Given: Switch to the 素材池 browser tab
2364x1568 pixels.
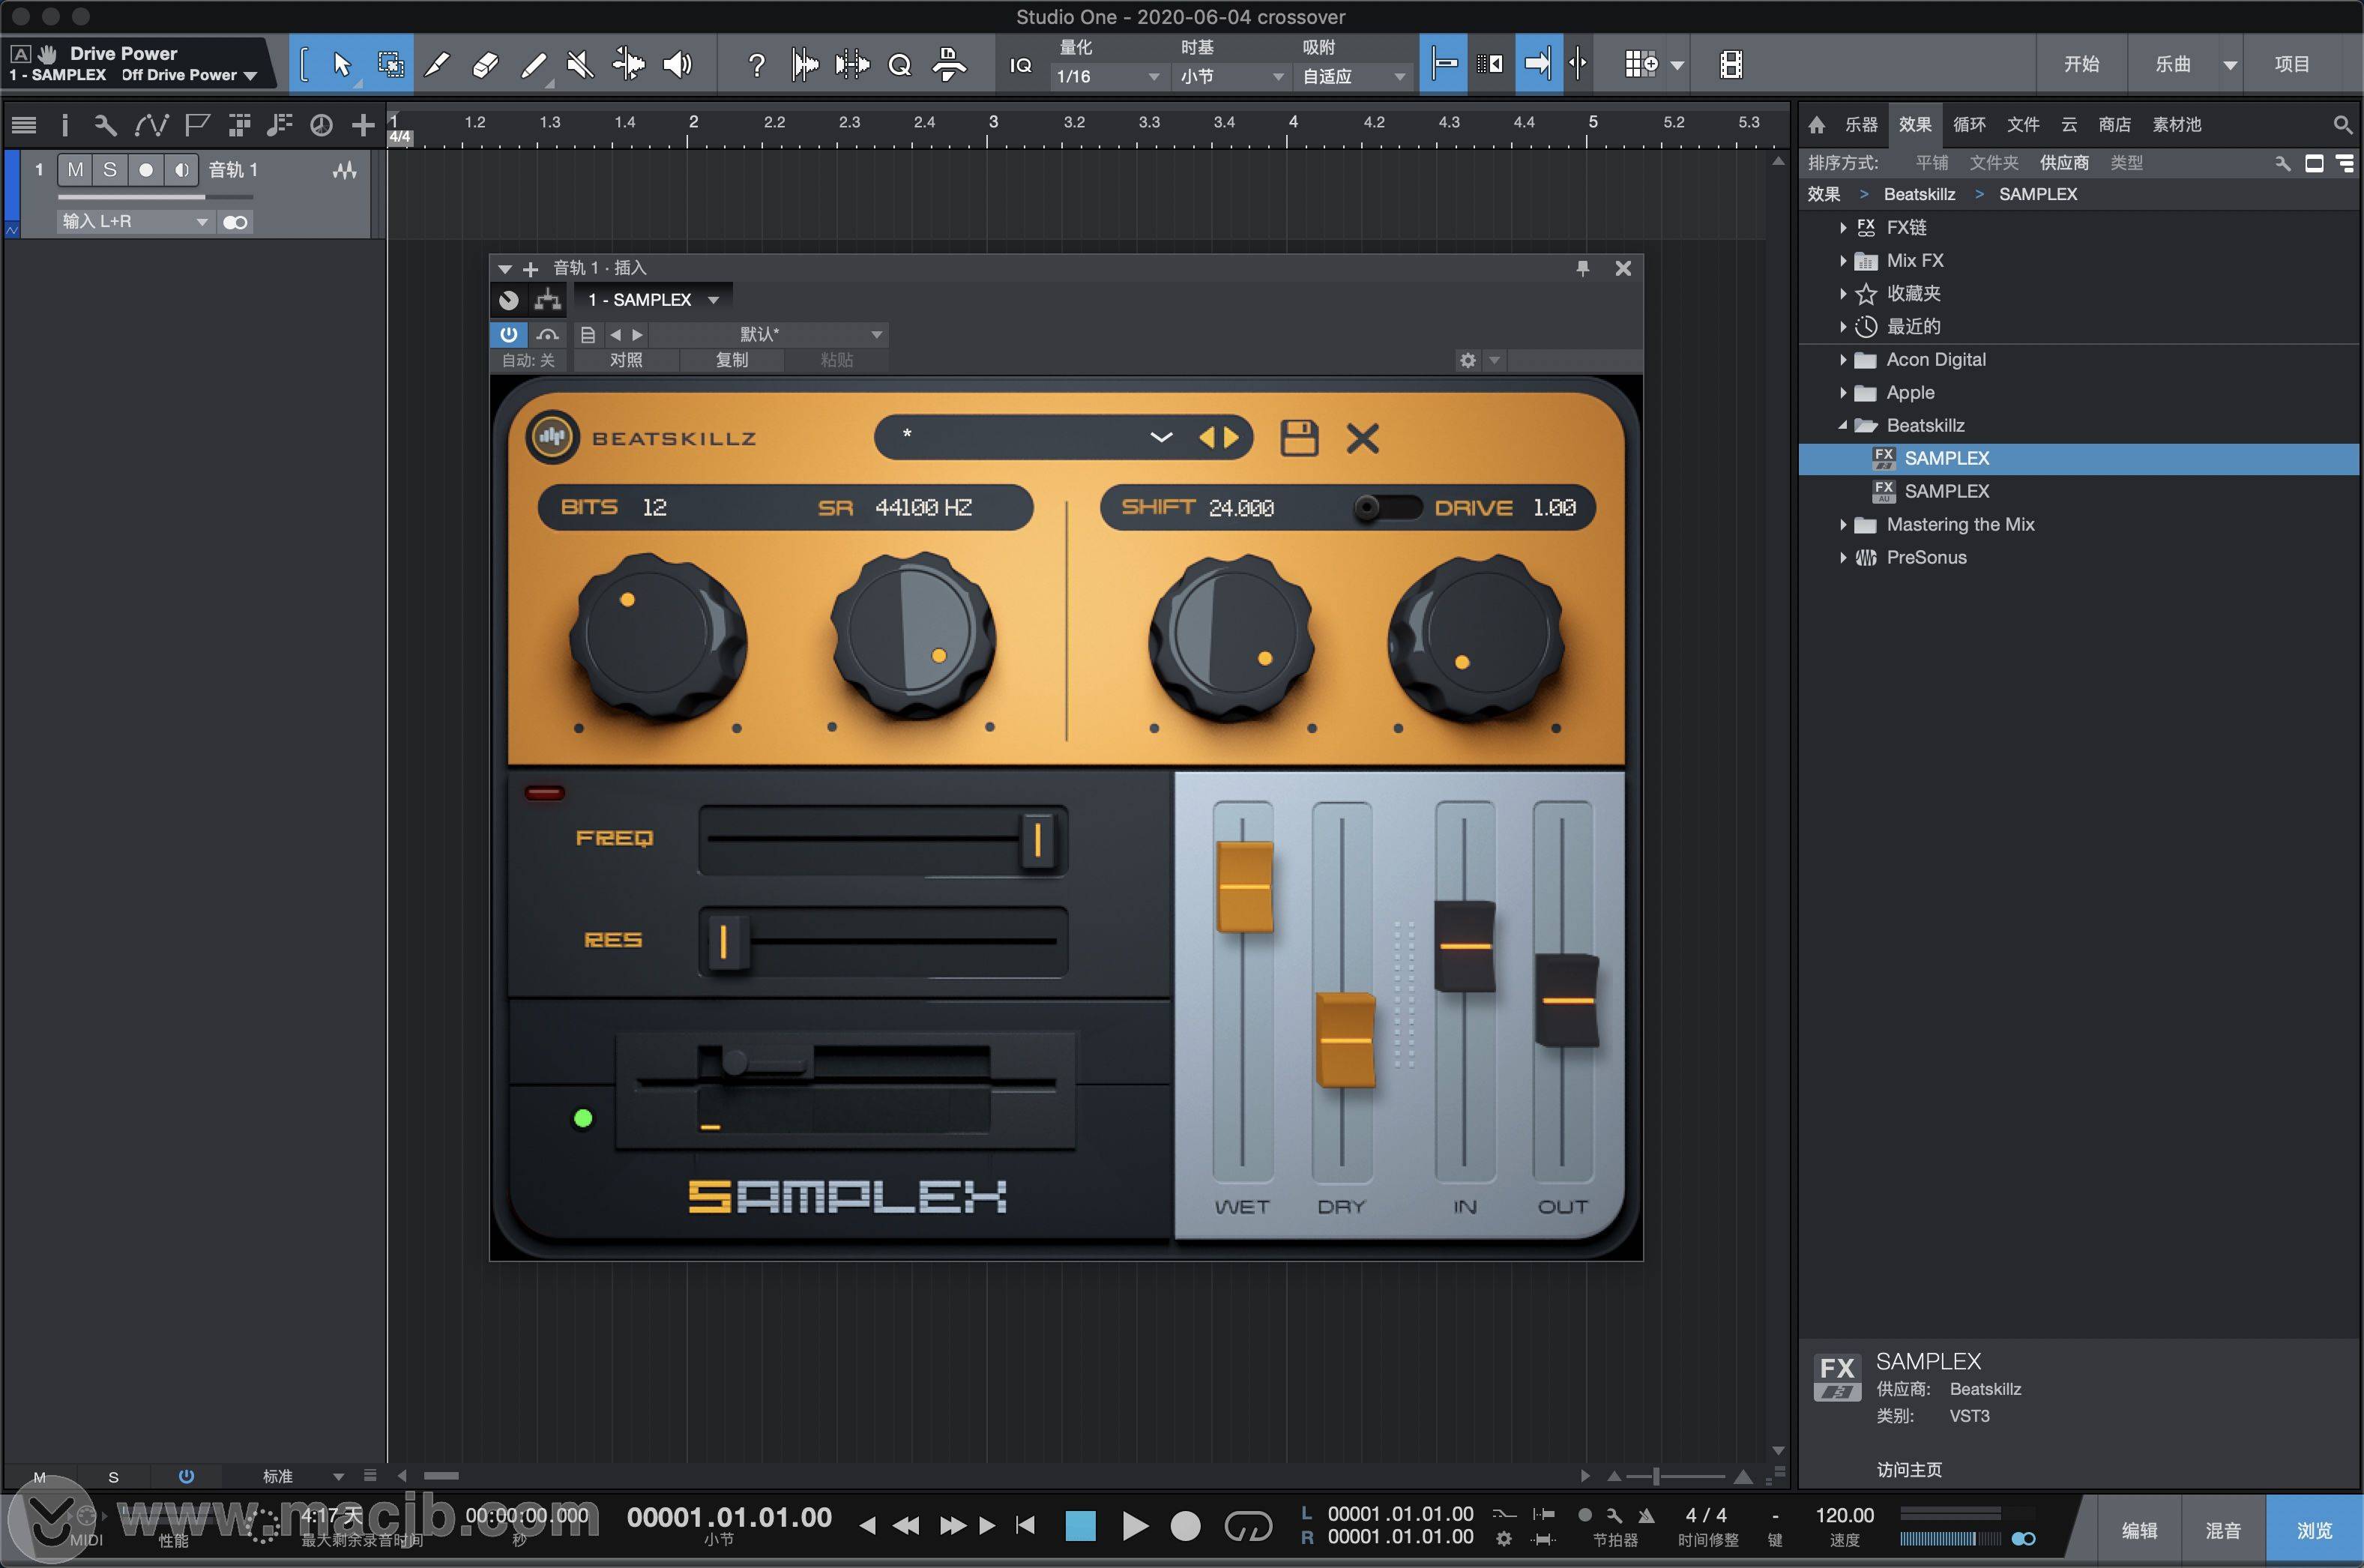Looking at the screenshot, I should coord(2177,125).
